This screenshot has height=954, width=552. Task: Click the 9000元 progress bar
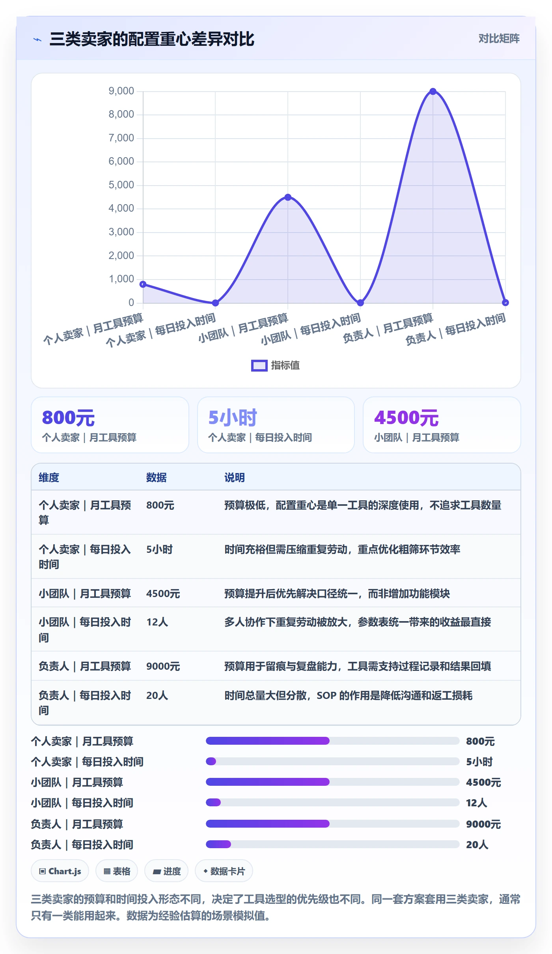333,824
